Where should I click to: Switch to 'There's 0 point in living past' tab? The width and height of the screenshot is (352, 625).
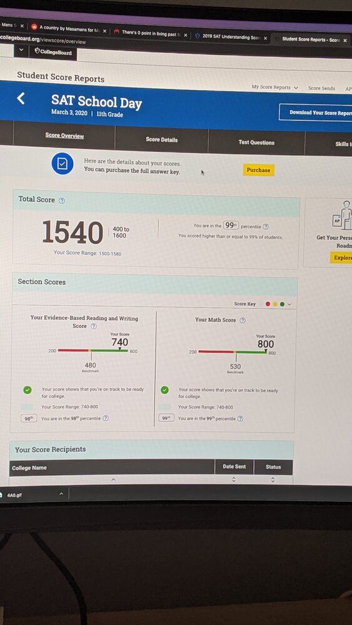[x=150, y=34]
